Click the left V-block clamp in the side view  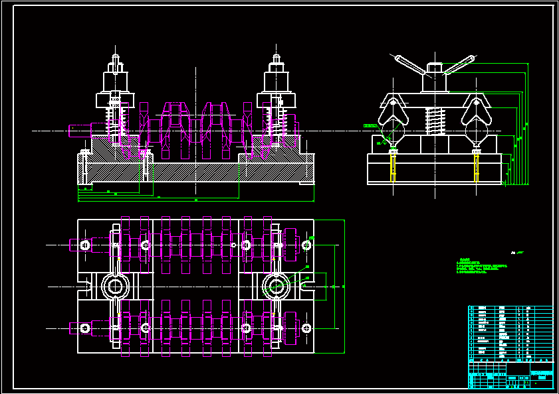[393, 115]
